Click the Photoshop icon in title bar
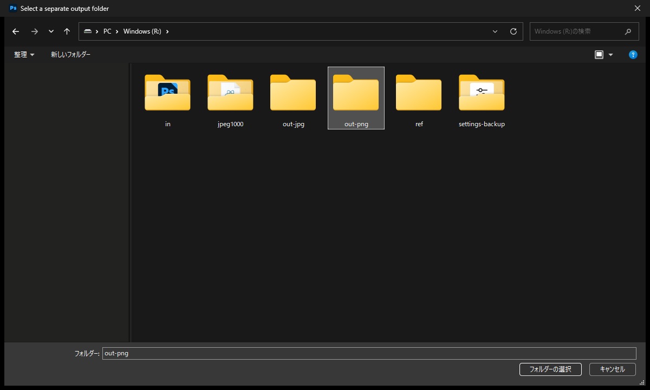Image resolution: width=650 pixels, height=390 pixels. [13, 8]
